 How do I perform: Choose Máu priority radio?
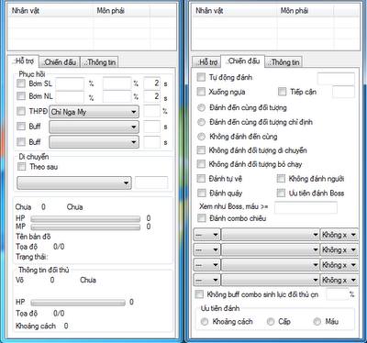pos(317,322)
